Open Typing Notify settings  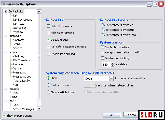click(x=21, y=81)
